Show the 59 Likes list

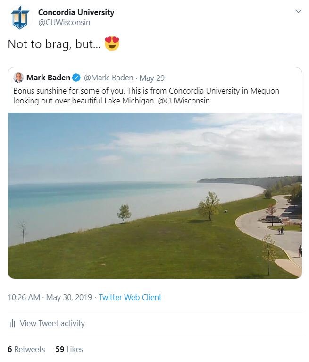click(x=69, y=349)
